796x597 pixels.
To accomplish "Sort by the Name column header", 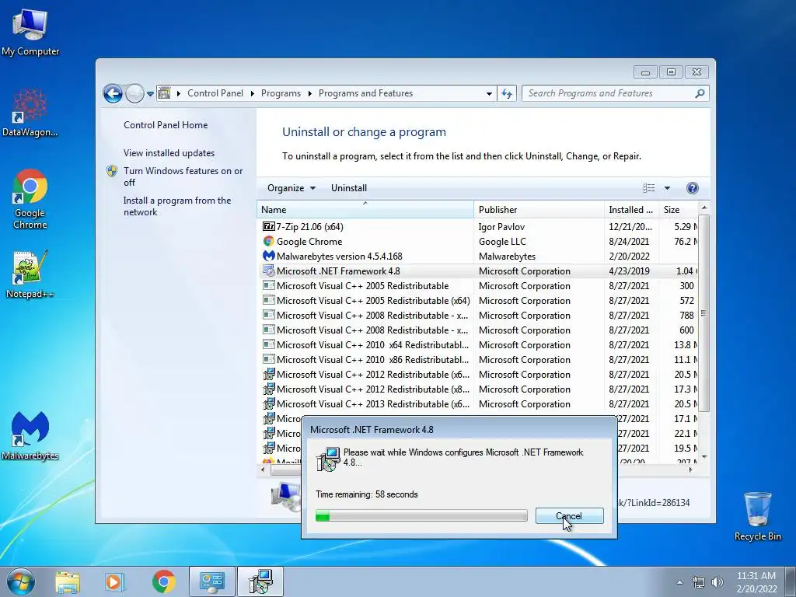I will (365, 210).
